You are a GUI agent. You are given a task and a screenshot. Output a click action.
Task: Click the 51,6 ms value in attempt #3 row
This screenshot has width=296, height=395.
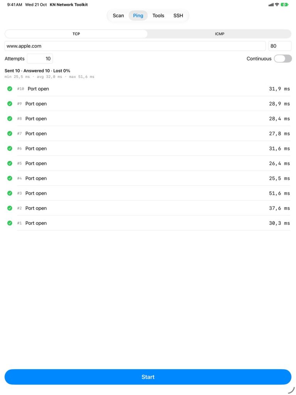(279, 193)
